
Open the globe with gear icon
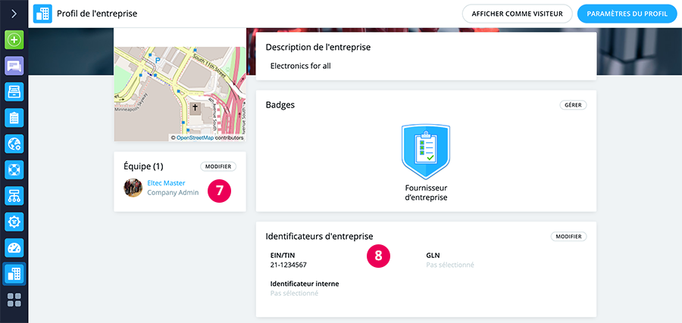pyautogui.click(x=14, y=144)
